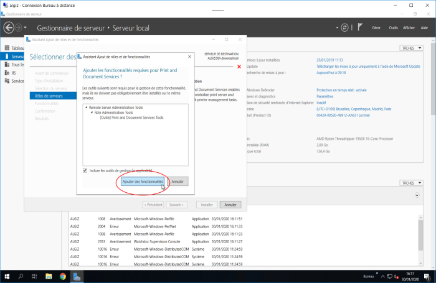Click the taskbar search magnifier icon
This screenshot has height=283, width=436.
pos(21,276)
